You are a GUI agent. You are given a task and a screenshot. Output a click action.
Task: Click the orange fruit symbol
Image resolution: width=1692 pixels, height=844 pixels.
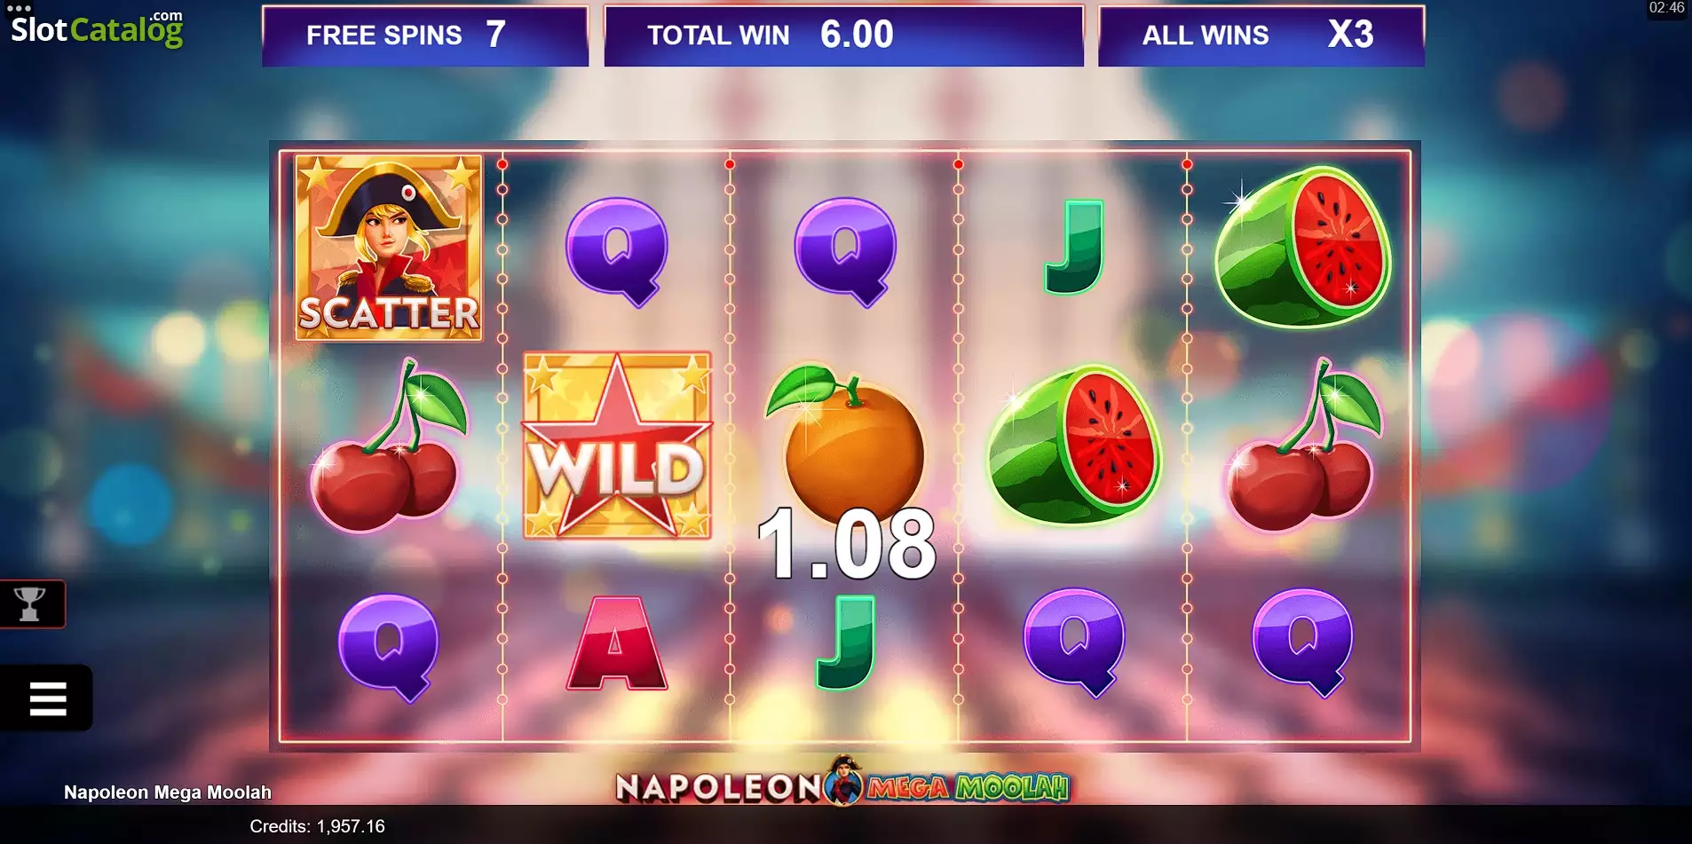point(845,441)
